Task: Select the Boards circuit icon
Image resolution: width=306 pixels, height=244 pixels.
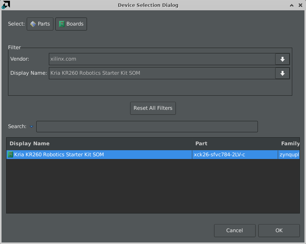Action: click(62, 24)
